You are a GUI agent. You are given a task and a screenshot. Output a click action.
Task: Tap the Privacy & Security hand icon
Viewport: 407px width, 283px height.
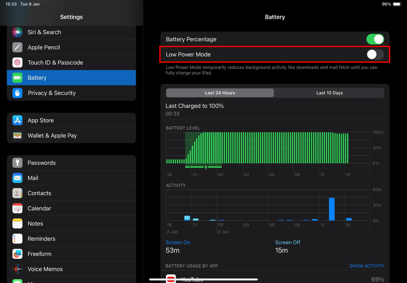tap(17, 93)
